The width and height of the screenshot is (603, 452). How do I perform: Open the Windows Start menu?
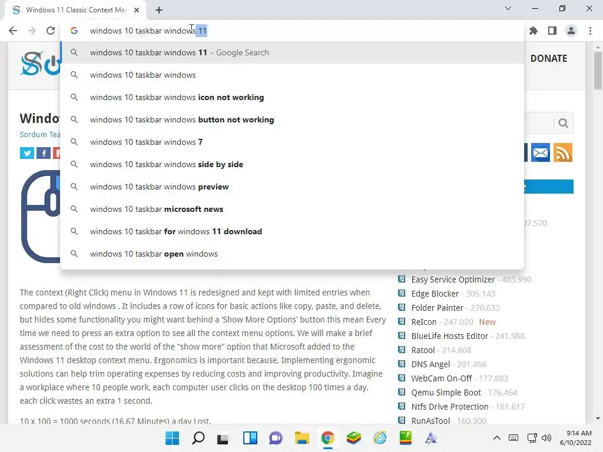(x=173, y=438)
